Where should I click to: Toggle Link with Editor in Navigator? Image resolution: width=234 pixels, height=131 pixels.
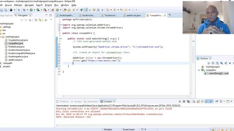tap(40, 20)
